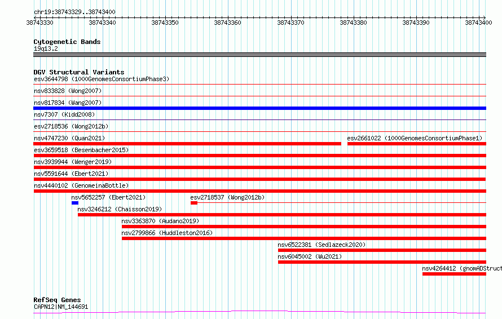
Task: Click ruler position 38743380
Action: [354, 23]
